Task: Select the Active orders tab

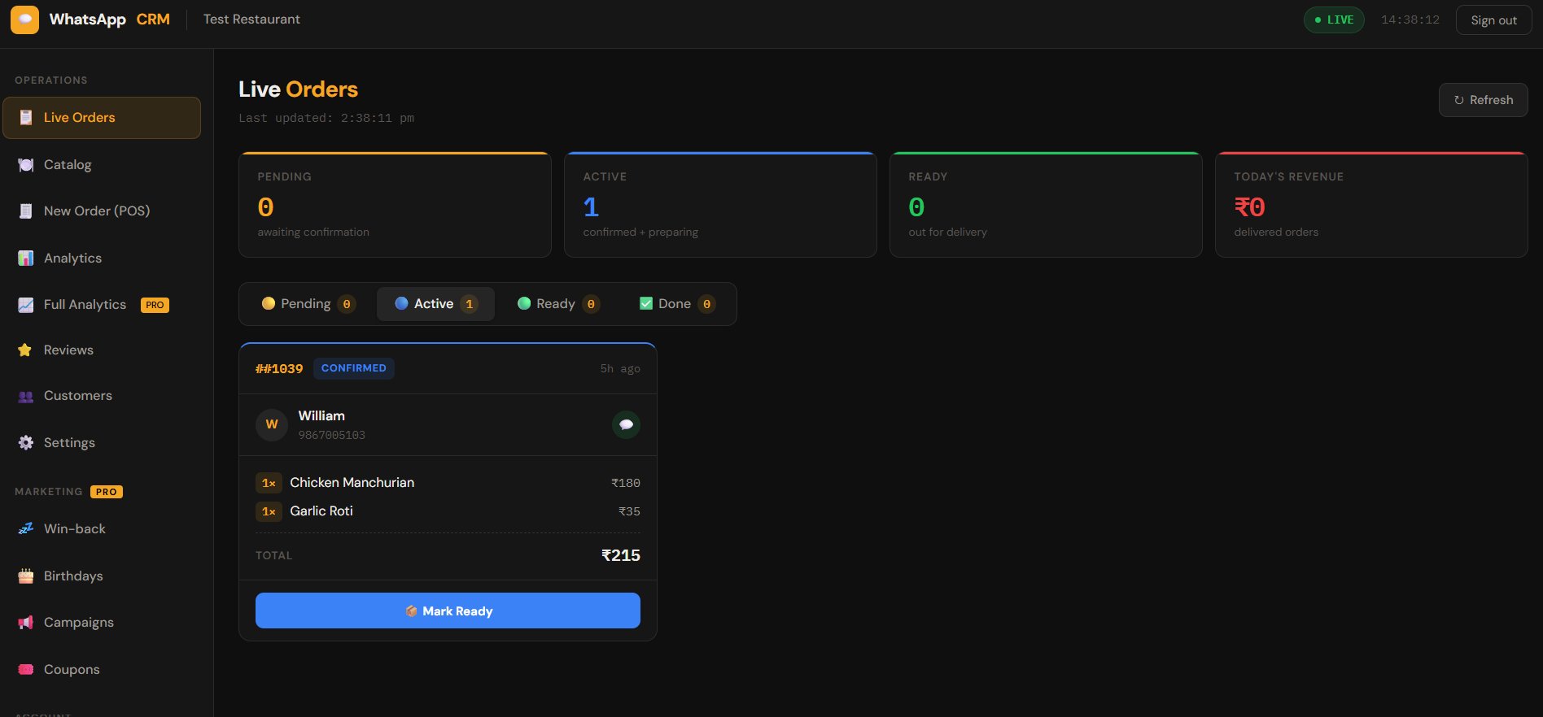Action: [x=435, y=304]
